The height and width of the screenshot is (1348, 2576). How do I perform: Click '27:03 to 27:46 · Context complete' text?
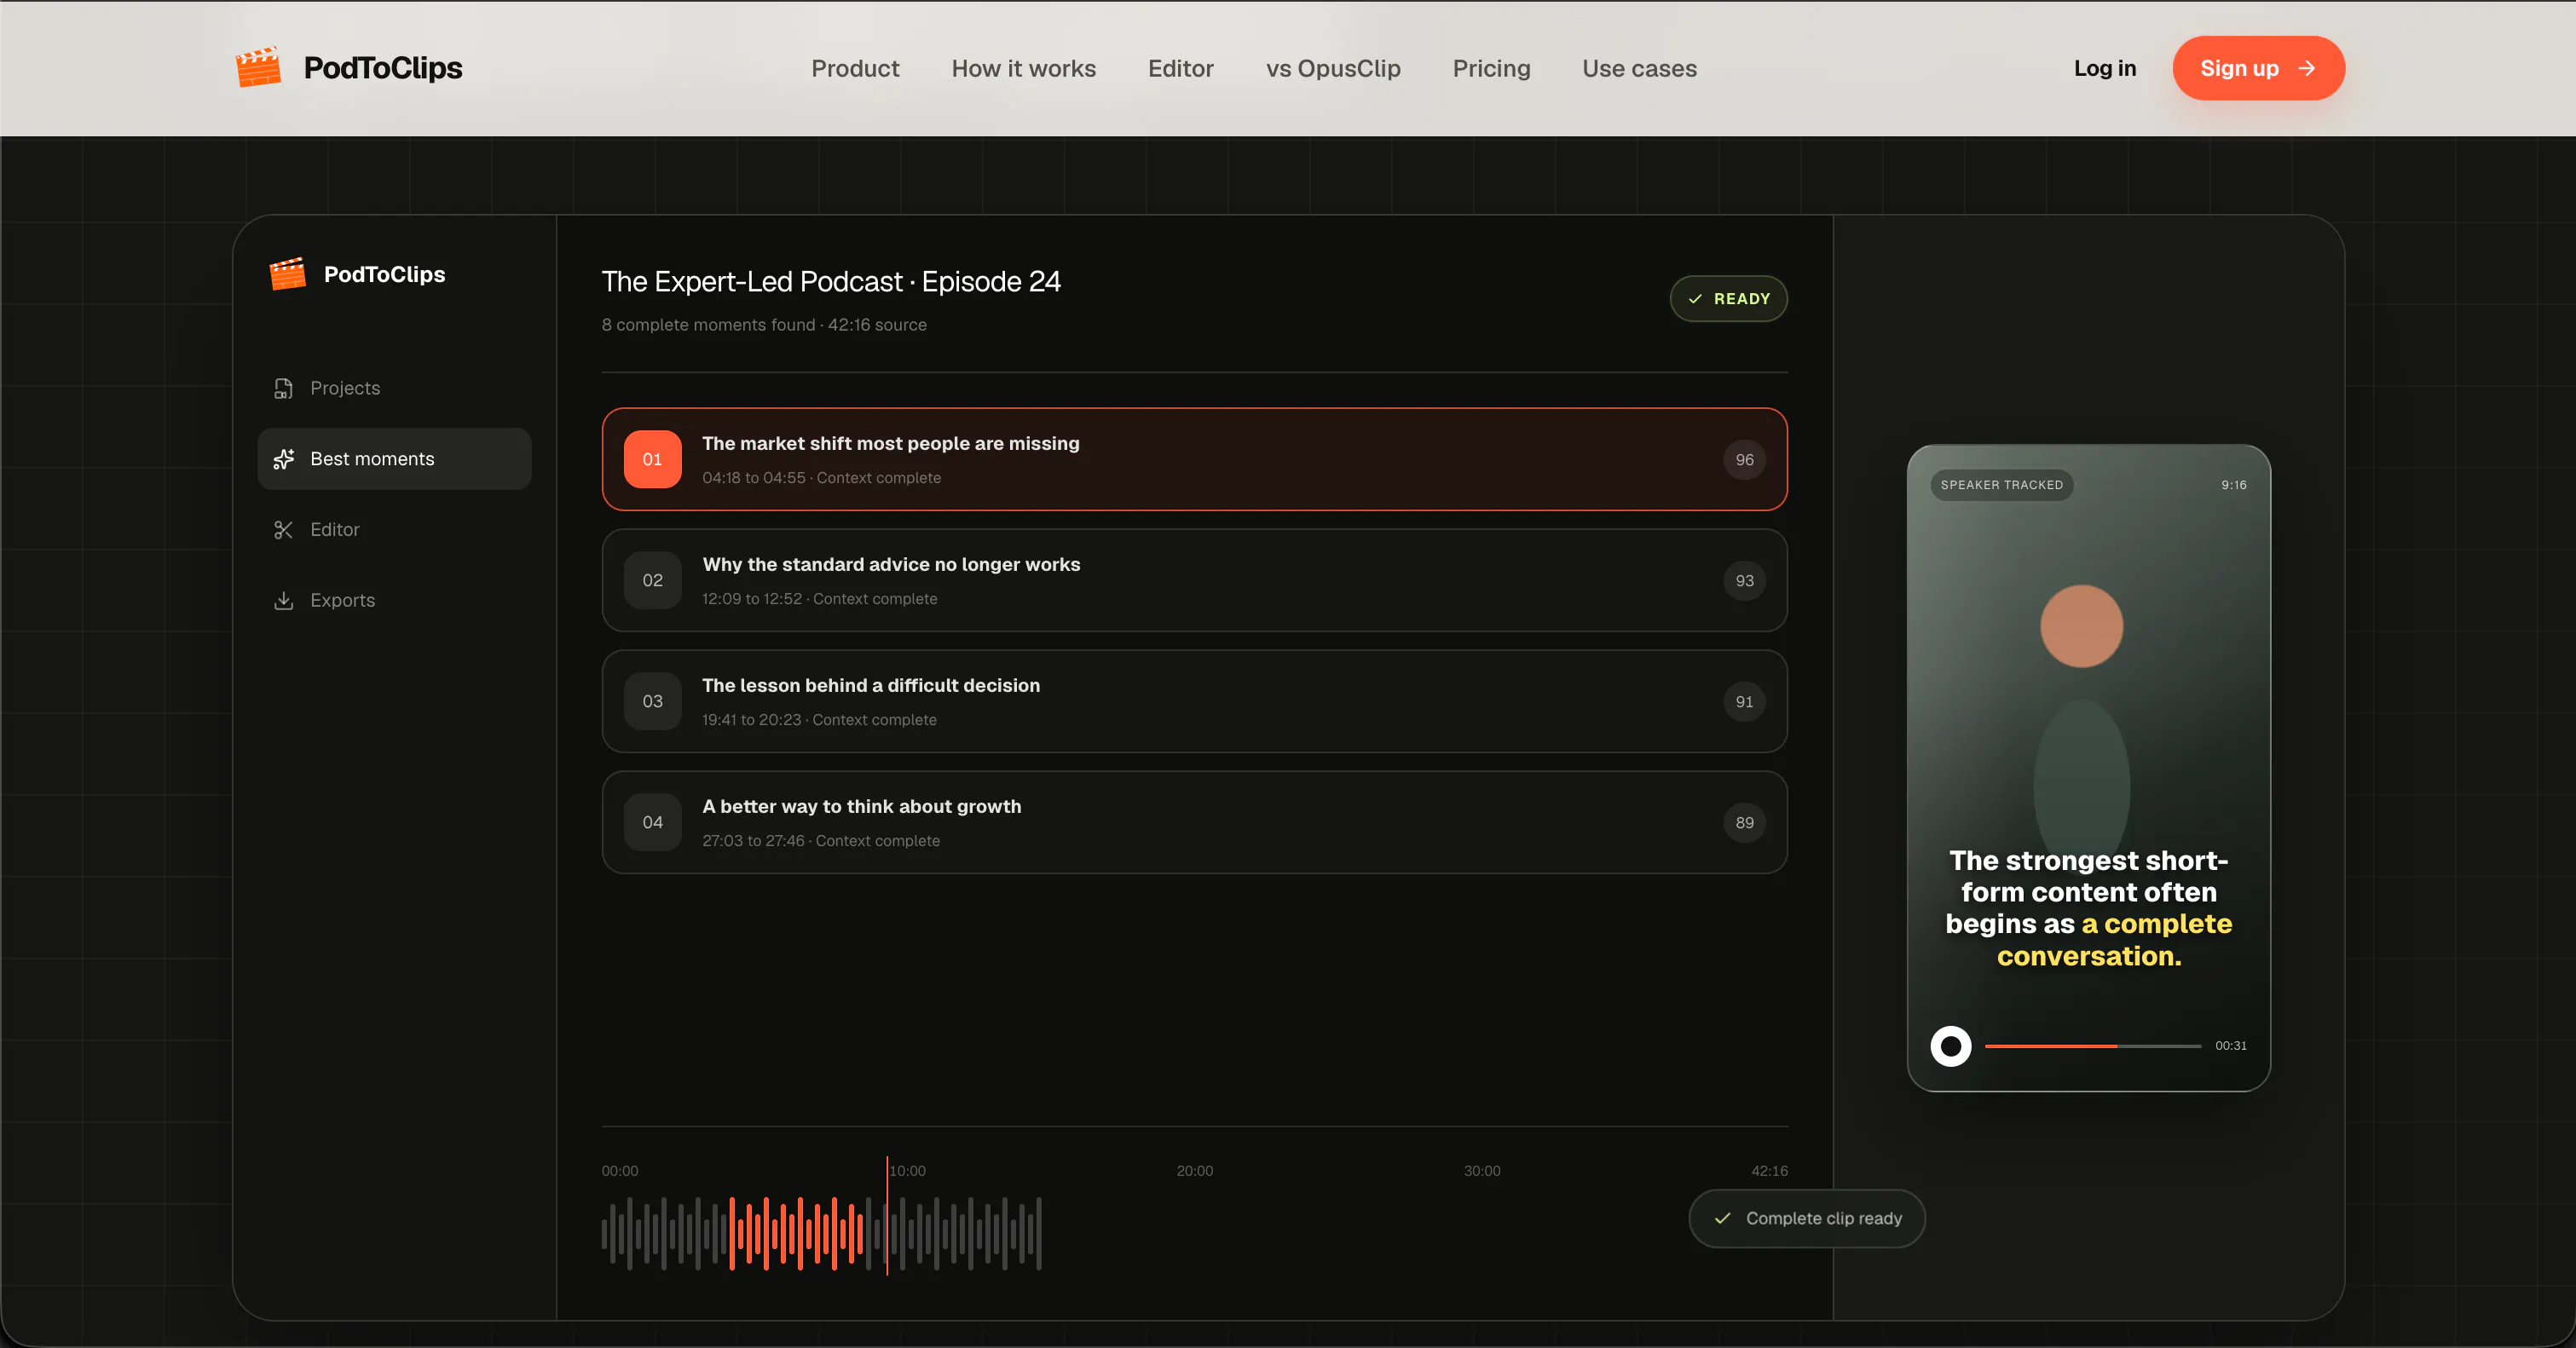point(820,840)
